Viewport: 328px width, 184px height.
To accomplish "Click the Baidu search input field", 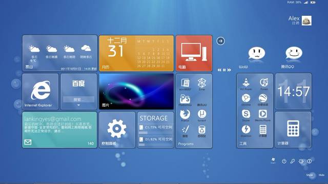I will point(78,100).
